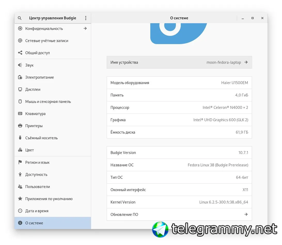This screenshot has width=282, height=245.
Task: Open Приложения по умолчанию
Action: point(53,199)
